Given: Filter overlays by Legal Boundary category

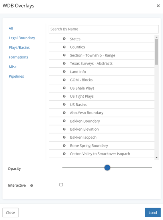Looking at the screenshot, I should [x=22, y=38].
